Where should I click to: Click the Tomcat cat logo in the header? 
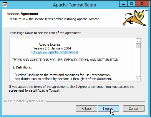[x=135, y=18]
